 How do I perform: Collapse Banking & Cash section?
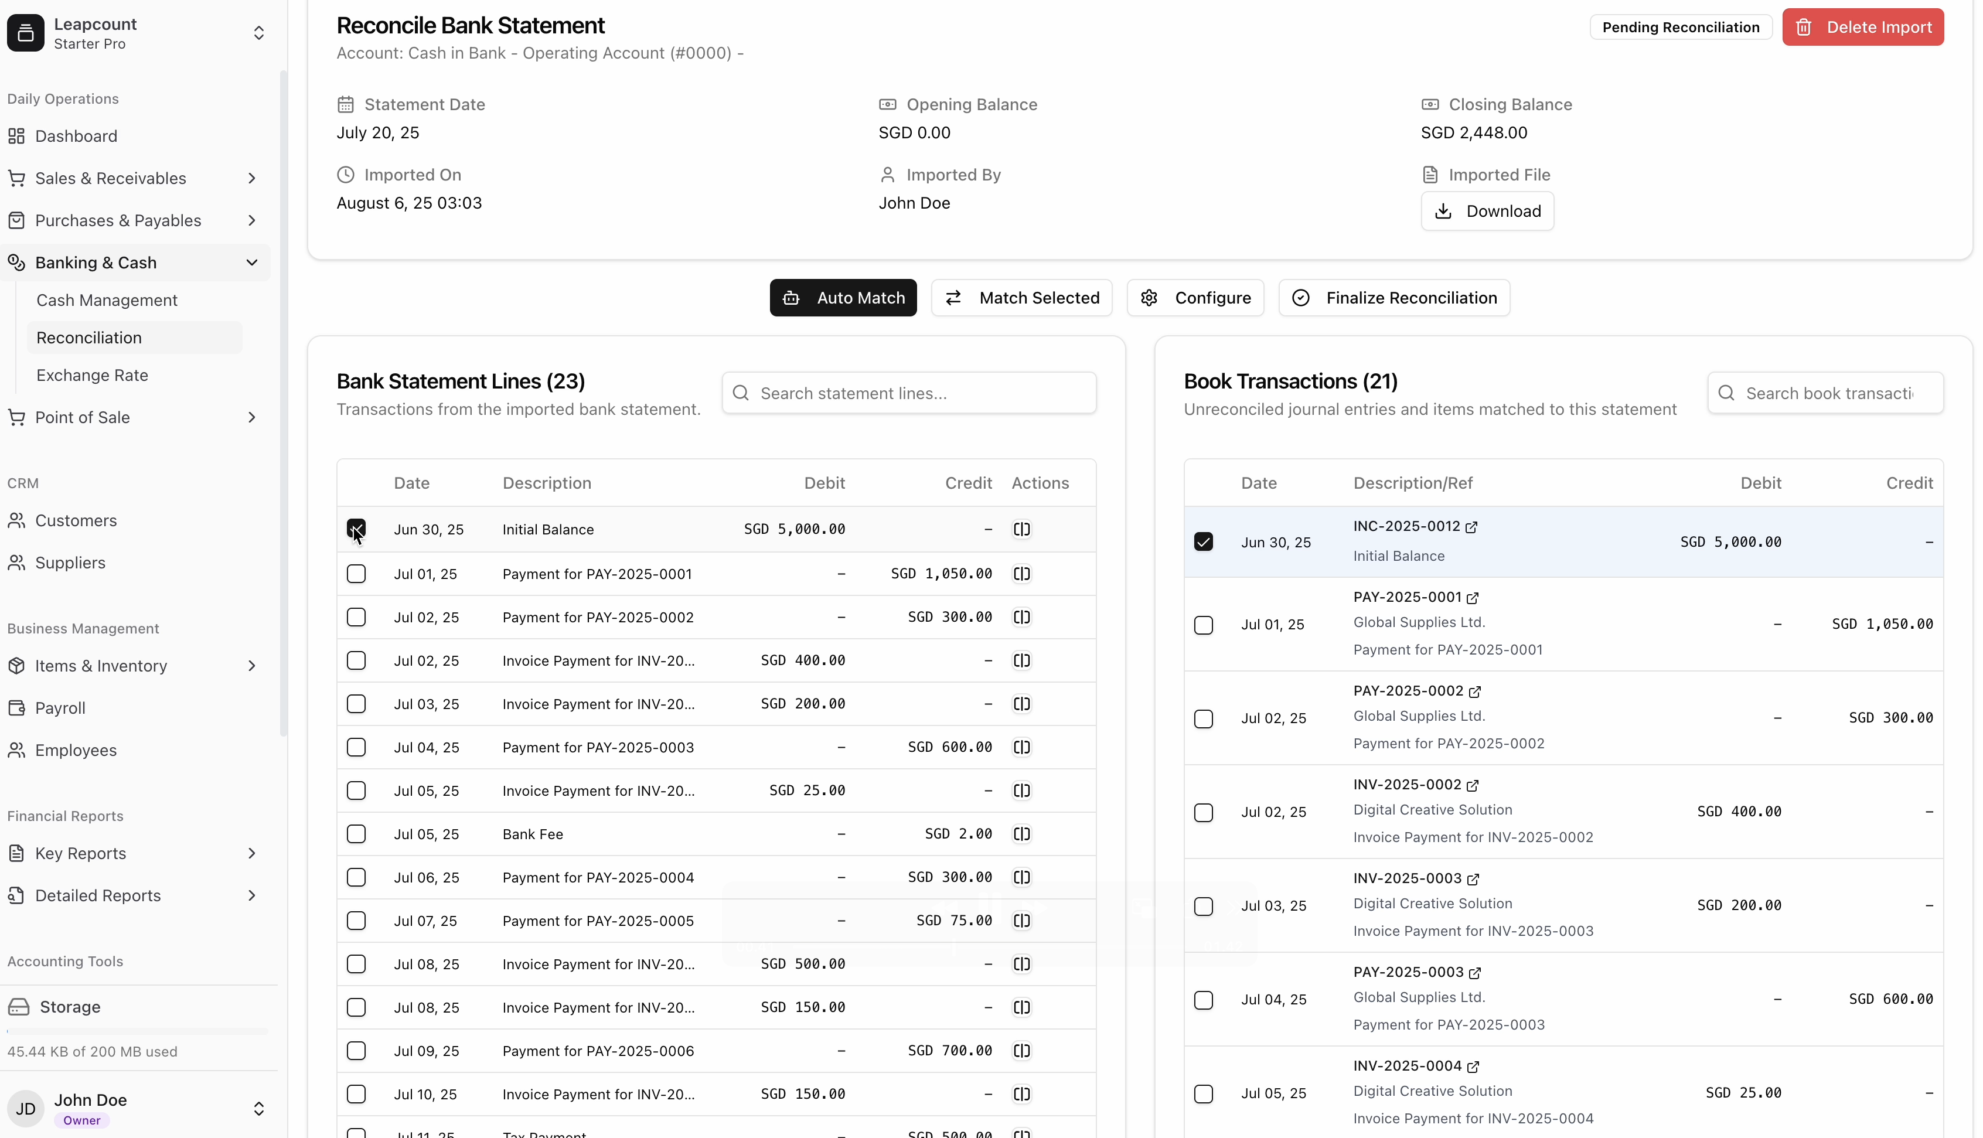(135, 263)
